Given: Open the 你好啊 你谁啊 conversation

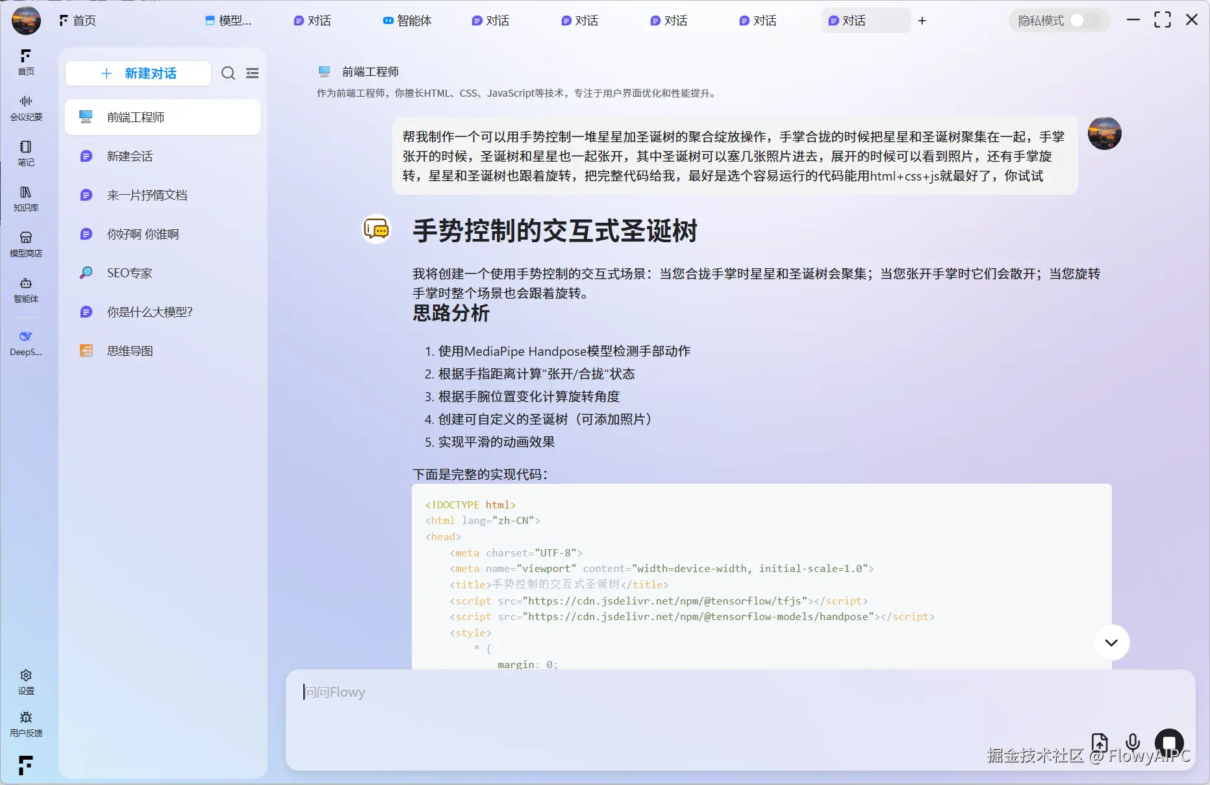Looking at the screenshot, I should point(162,234).
